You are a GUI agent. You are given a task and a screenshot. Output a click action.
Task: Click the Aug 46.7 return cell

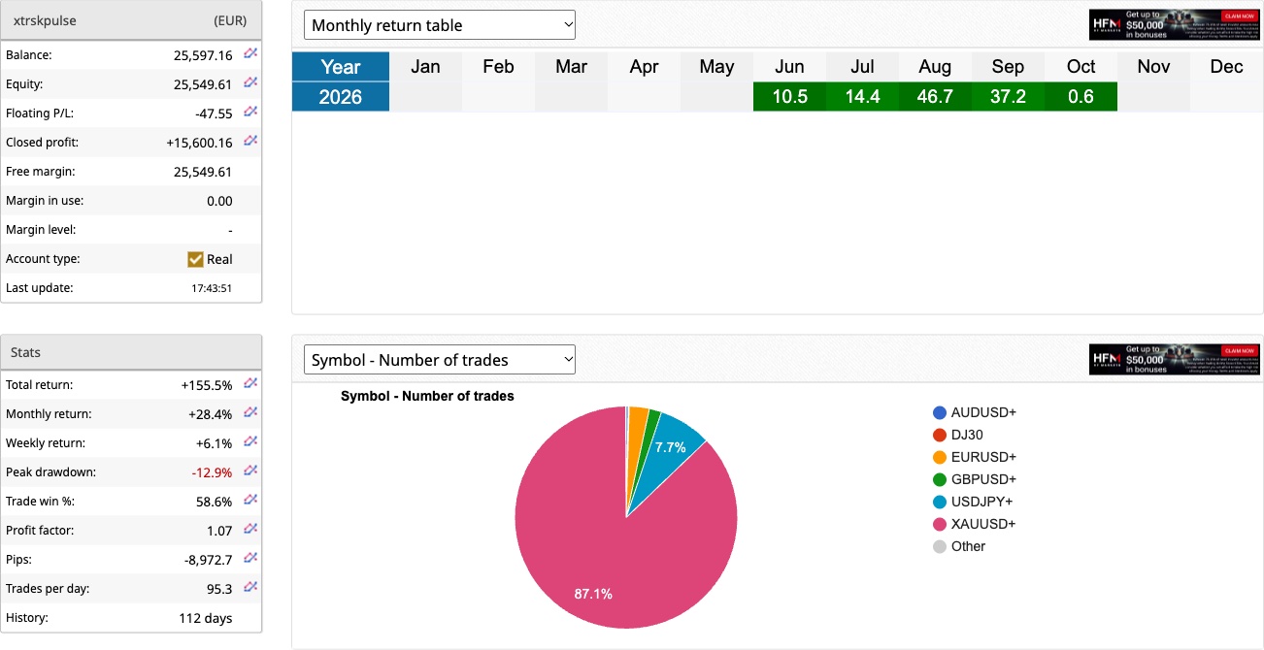(935, 97)
